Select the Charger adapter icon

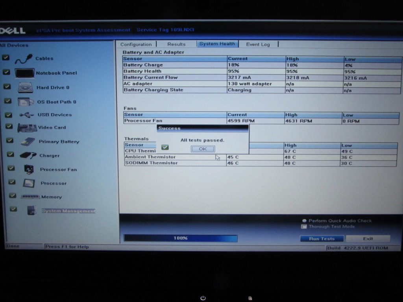pyautogui.click(x=28, y=155)
